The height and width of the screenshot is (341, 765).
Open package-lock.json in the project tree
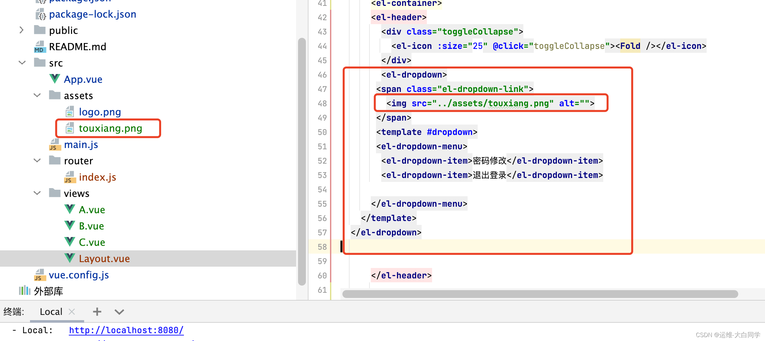[x=93, y=14]
